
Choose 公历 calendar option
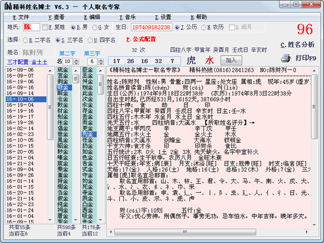tap(186, 27)
